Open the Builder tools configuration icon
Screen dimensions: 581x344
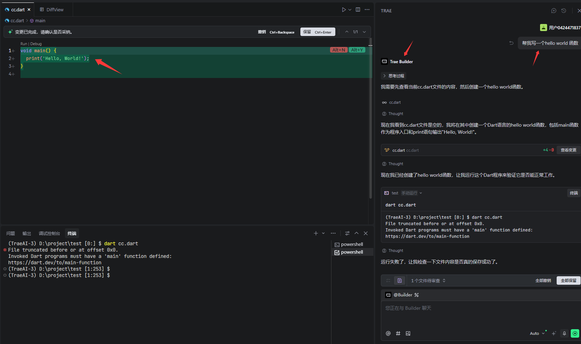tap(417, 295)
